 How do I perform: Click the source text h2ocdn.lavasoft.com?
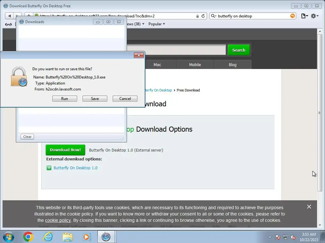63,89
